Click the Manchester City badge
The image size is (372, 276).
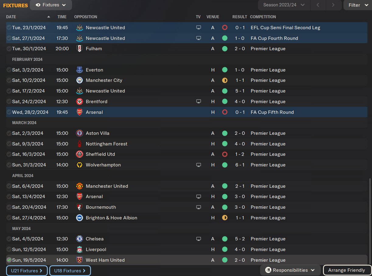click(x=79, y=80)
